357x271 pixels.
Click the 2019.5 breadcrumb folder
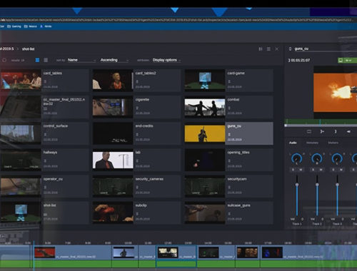click(7, 48)
